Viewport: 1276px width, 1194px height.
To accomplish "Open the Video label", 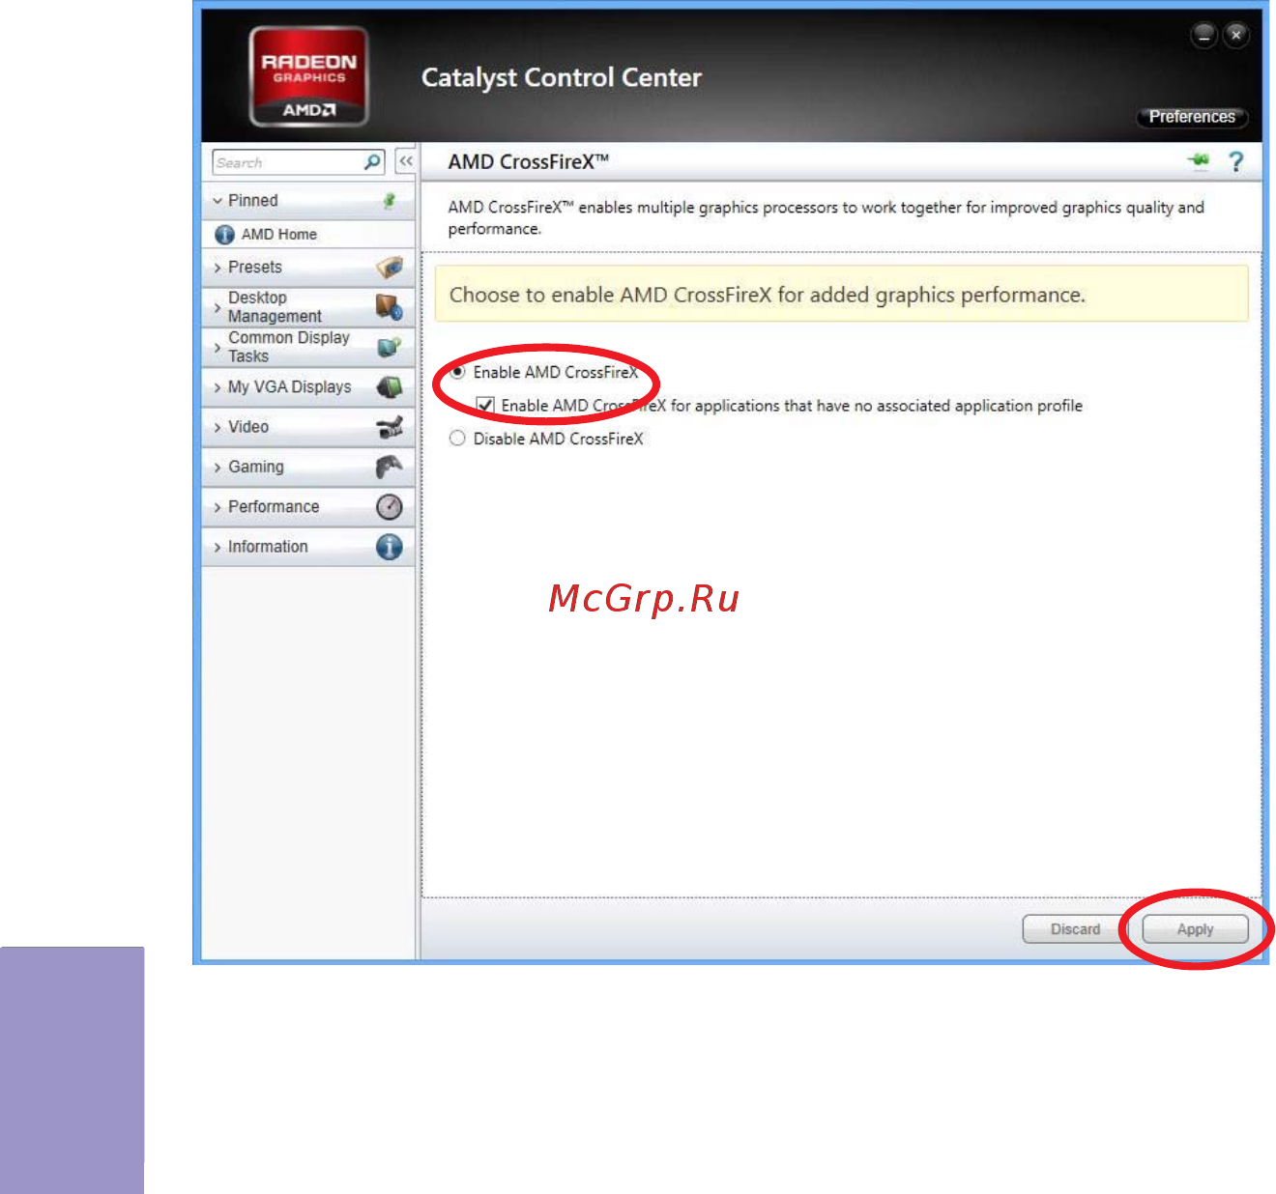I will [x=248, y=426].
